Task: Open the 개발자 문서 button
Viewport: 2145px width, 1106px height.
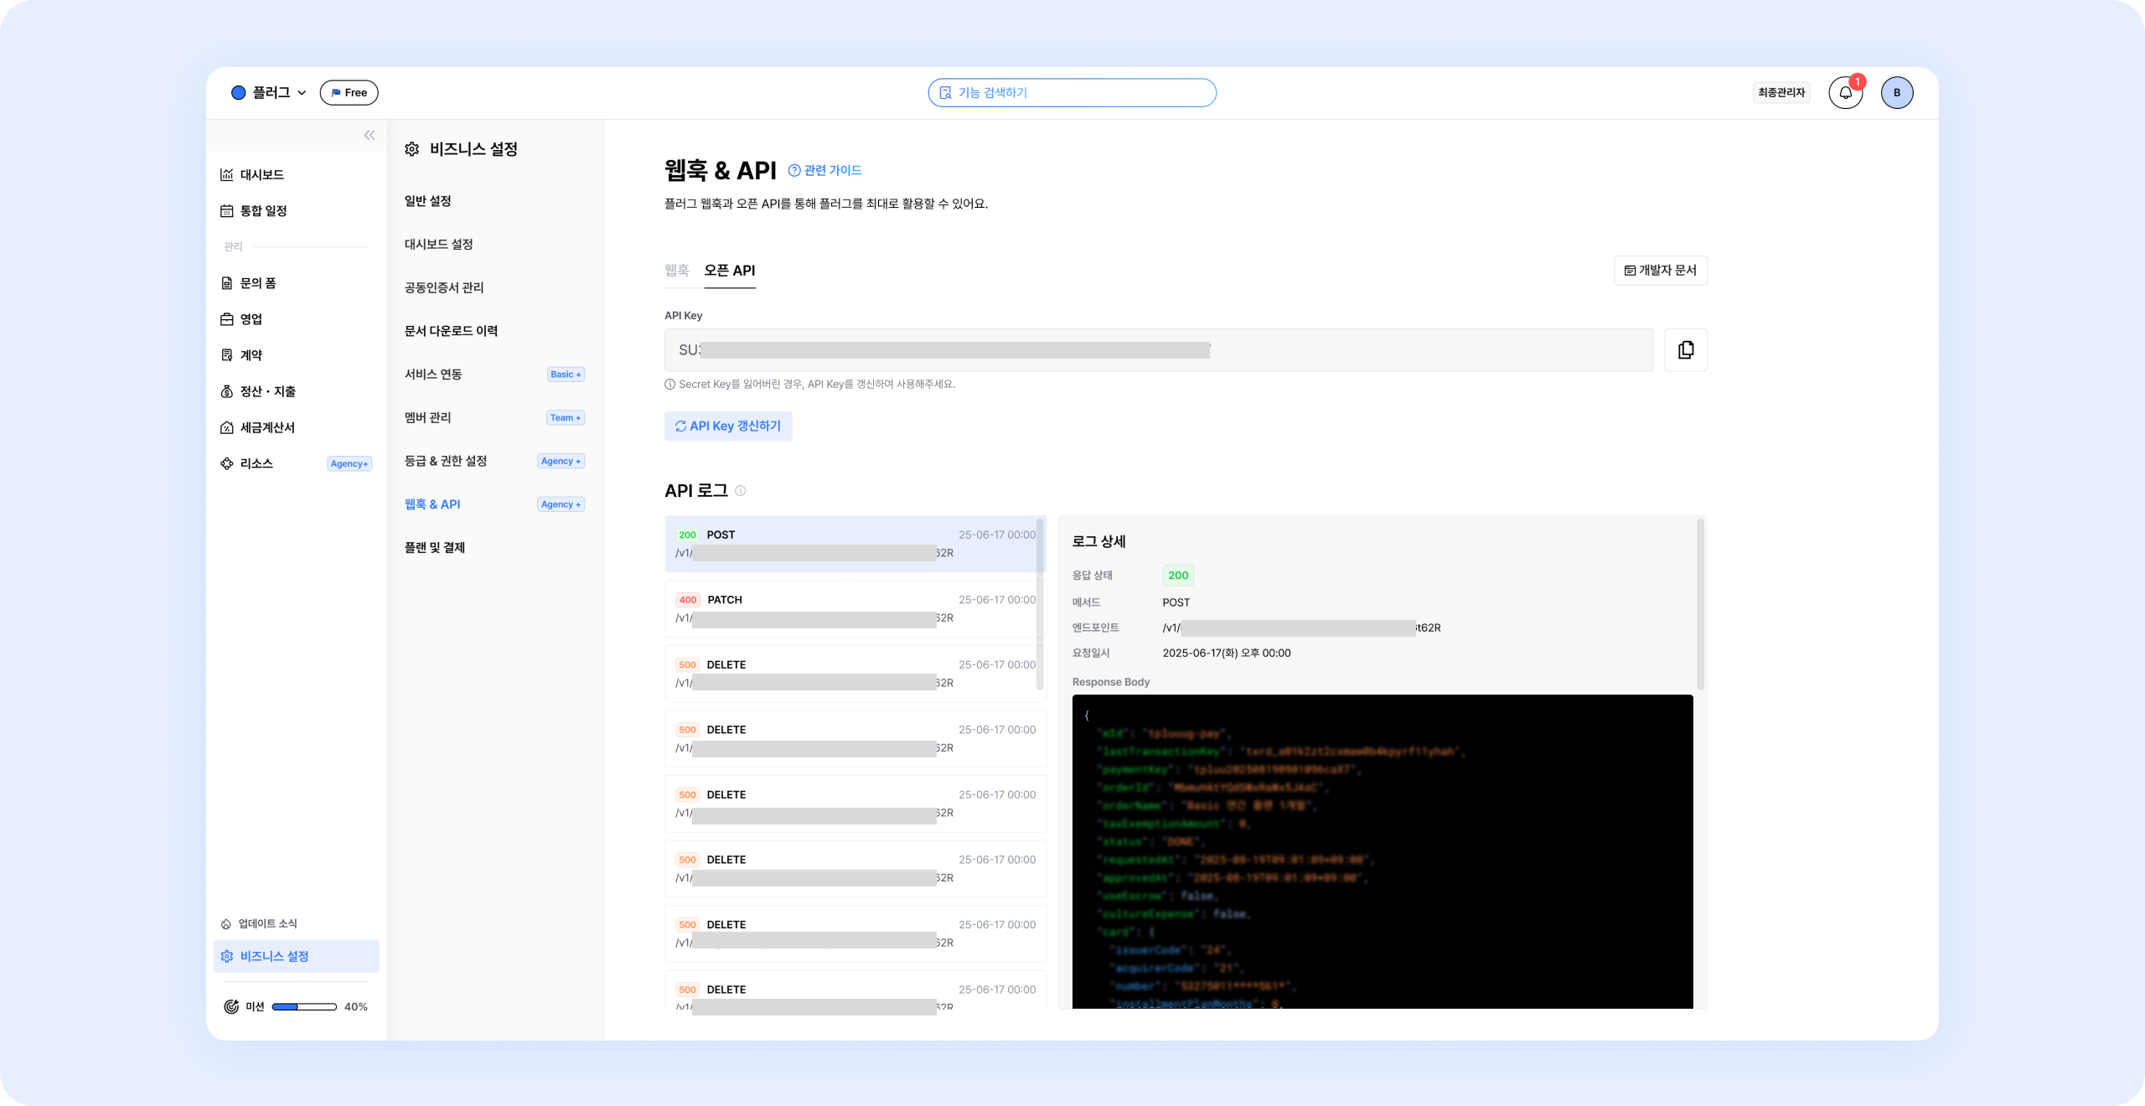Action: (x=1660, y=270)
